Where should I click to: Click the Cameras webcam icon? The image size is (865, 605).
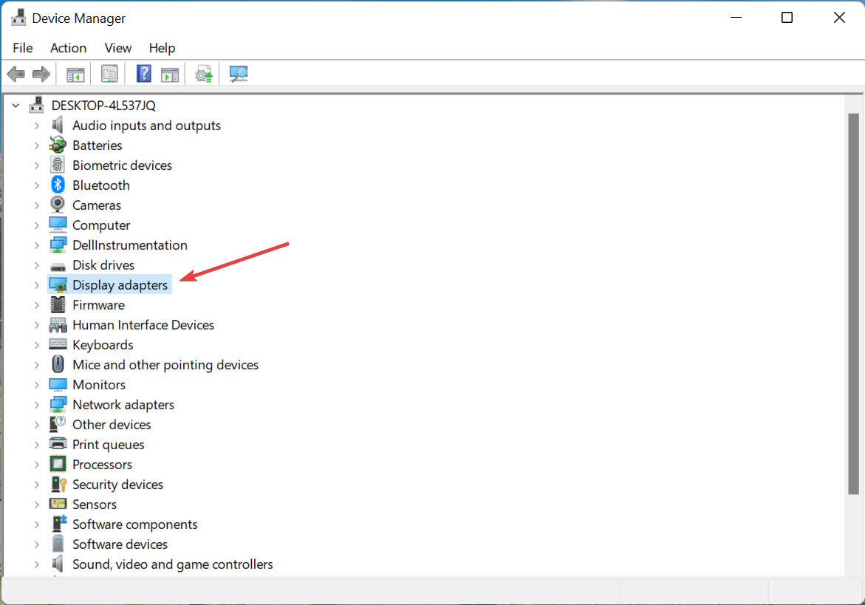[58, 205]
